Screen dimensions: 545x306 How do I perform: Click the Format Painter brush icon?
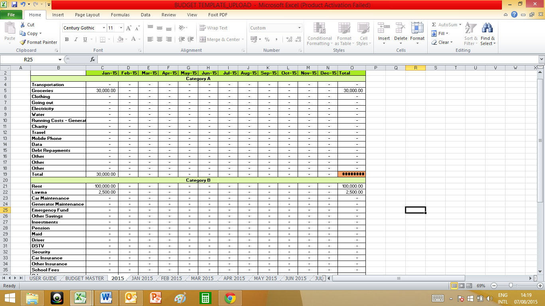click(x=23, y=42)
